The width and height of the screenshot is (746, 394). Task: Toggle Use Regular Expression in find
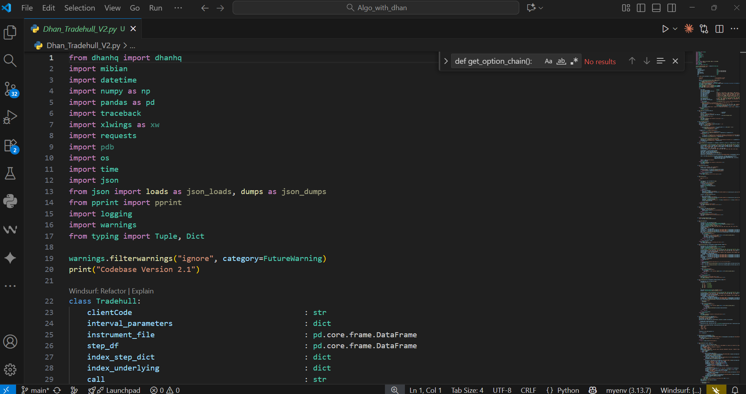click(574, 61)
